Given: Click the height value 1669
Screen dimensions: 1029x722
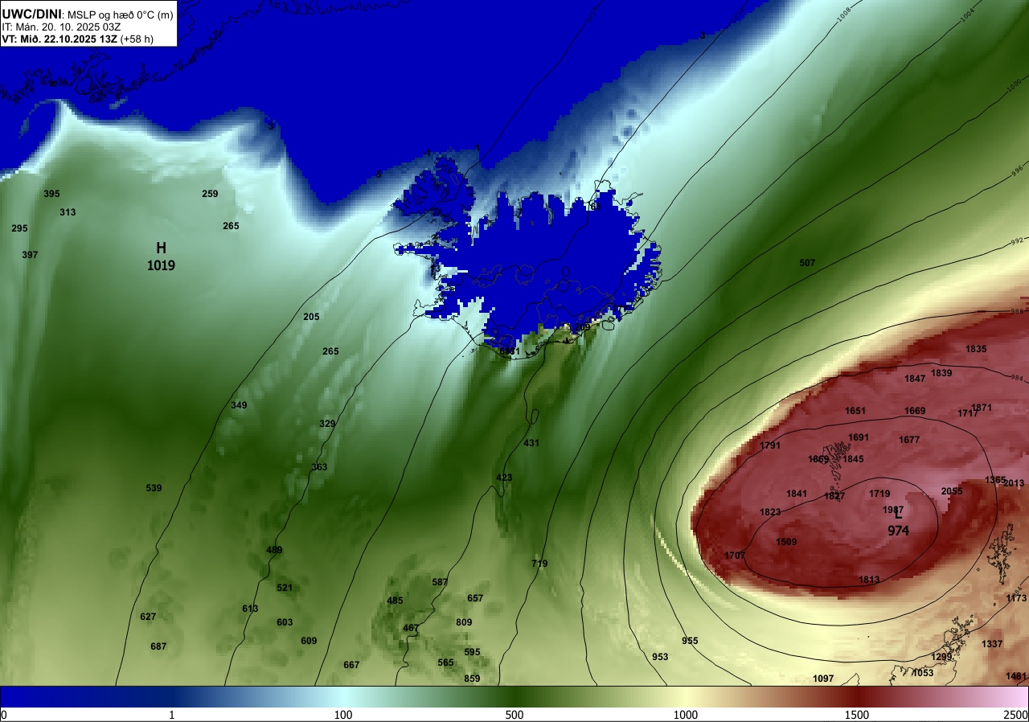Looking at the screenshot, I should click(915, 411).
